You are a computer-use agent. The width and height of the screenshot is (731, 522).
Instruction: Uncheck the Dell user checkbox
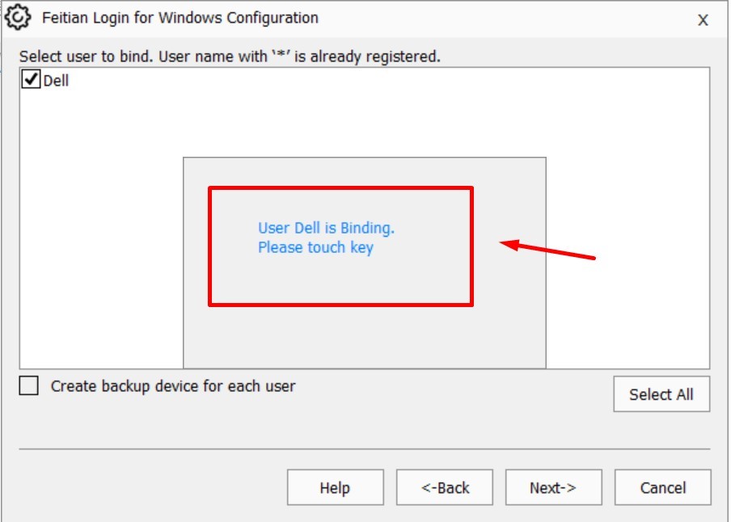(31, 80)
